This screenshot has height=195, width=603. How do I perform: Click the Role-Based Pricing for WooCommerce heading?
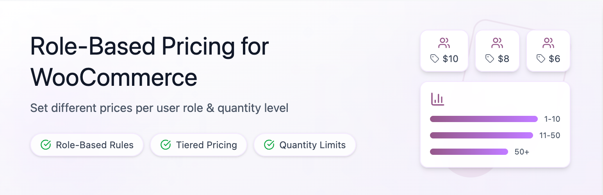coord(150,62)
